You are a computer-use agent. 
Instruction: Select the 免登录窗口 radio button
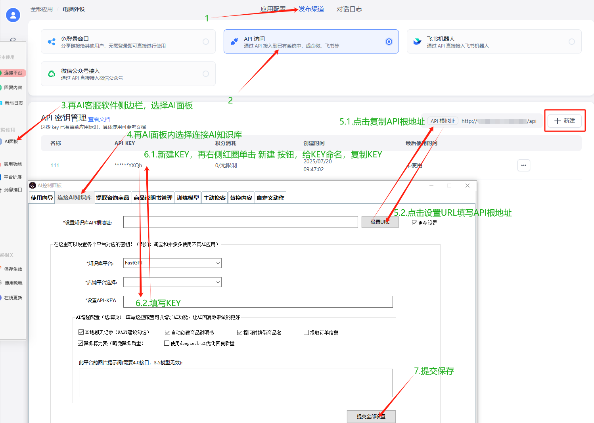click(x=206, y=42)
